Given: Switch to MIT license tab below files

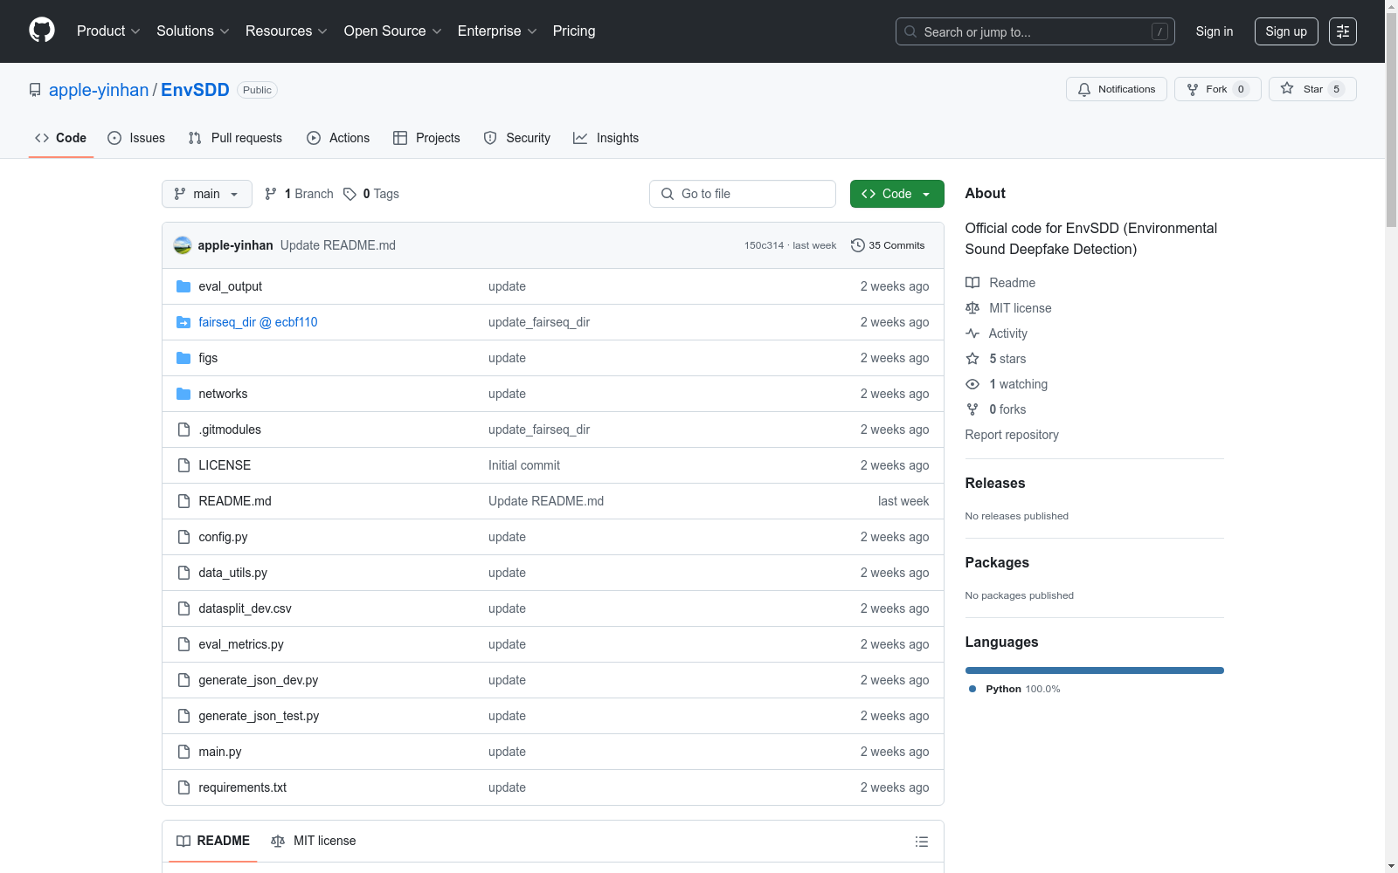Looking at the screenshot, I should click(314, 841).
